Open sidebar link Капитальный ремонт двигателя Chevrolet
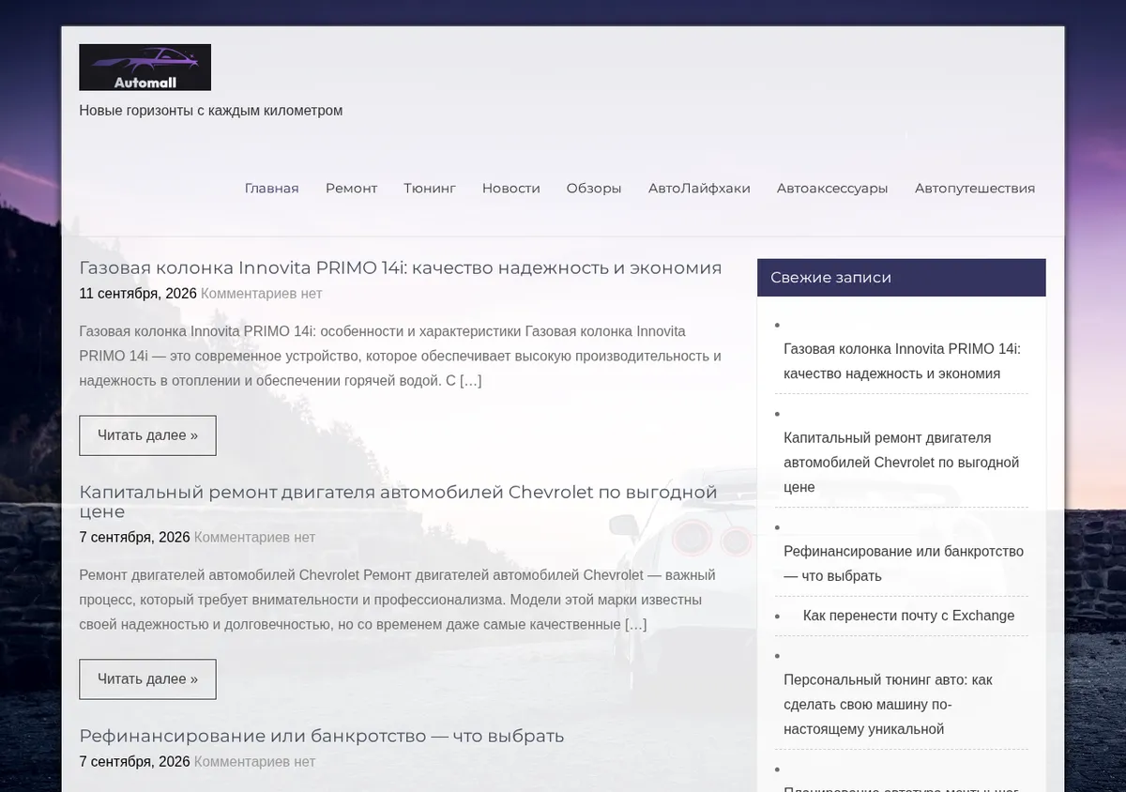The width and height of the screenshot is (1126, 792). click(901, 463)
